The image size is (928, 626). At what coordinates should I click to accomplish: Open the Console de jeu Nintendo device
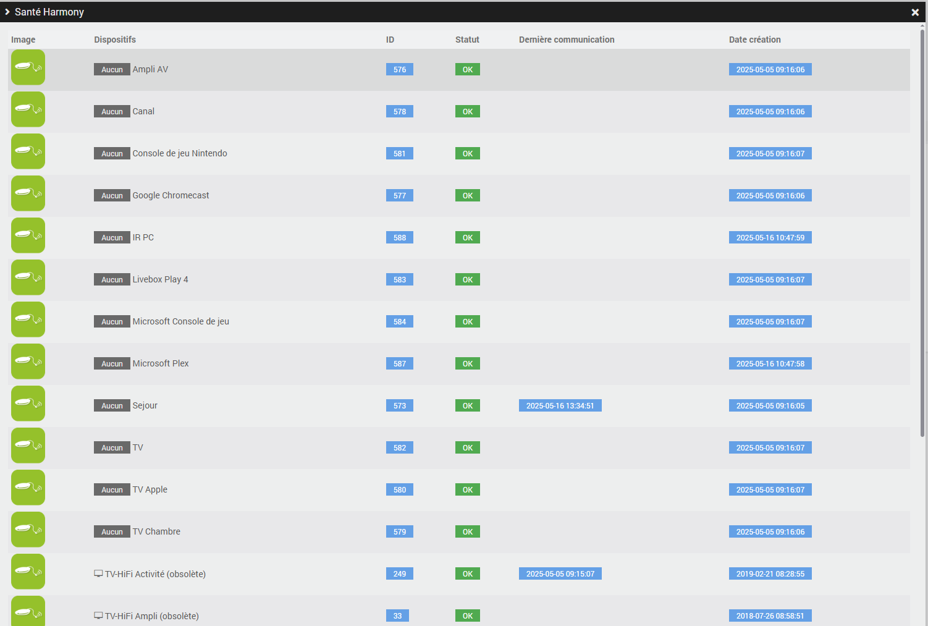(180, 153)
